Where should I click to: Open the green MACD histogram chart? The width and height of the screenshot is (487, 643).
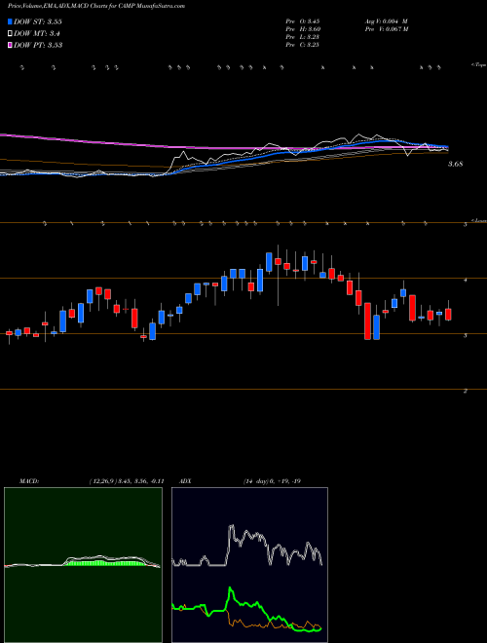pos(83,565)
